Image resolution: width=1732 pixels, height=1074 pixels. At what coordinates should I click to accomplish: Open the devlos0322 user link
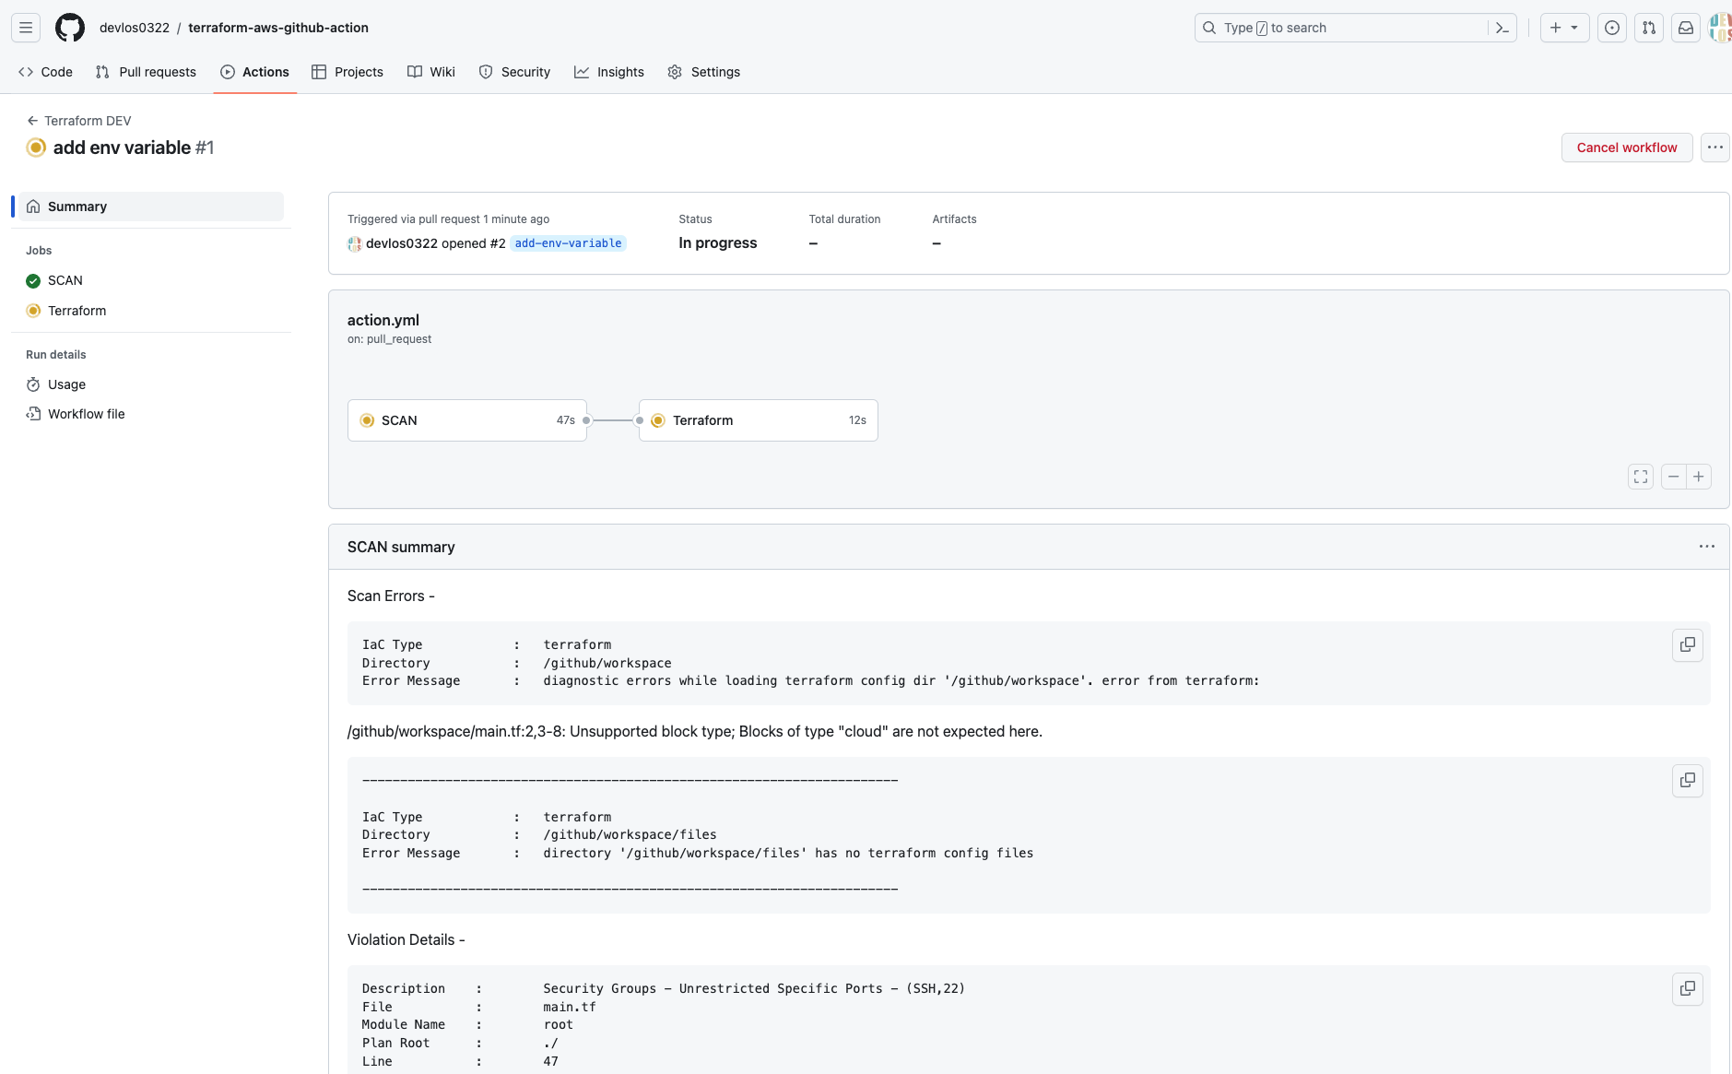point(402,243)
